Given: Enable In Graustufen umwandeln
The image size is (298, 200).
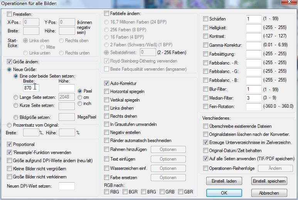Looking at the screenshot, I should click(x=106, y=124).
